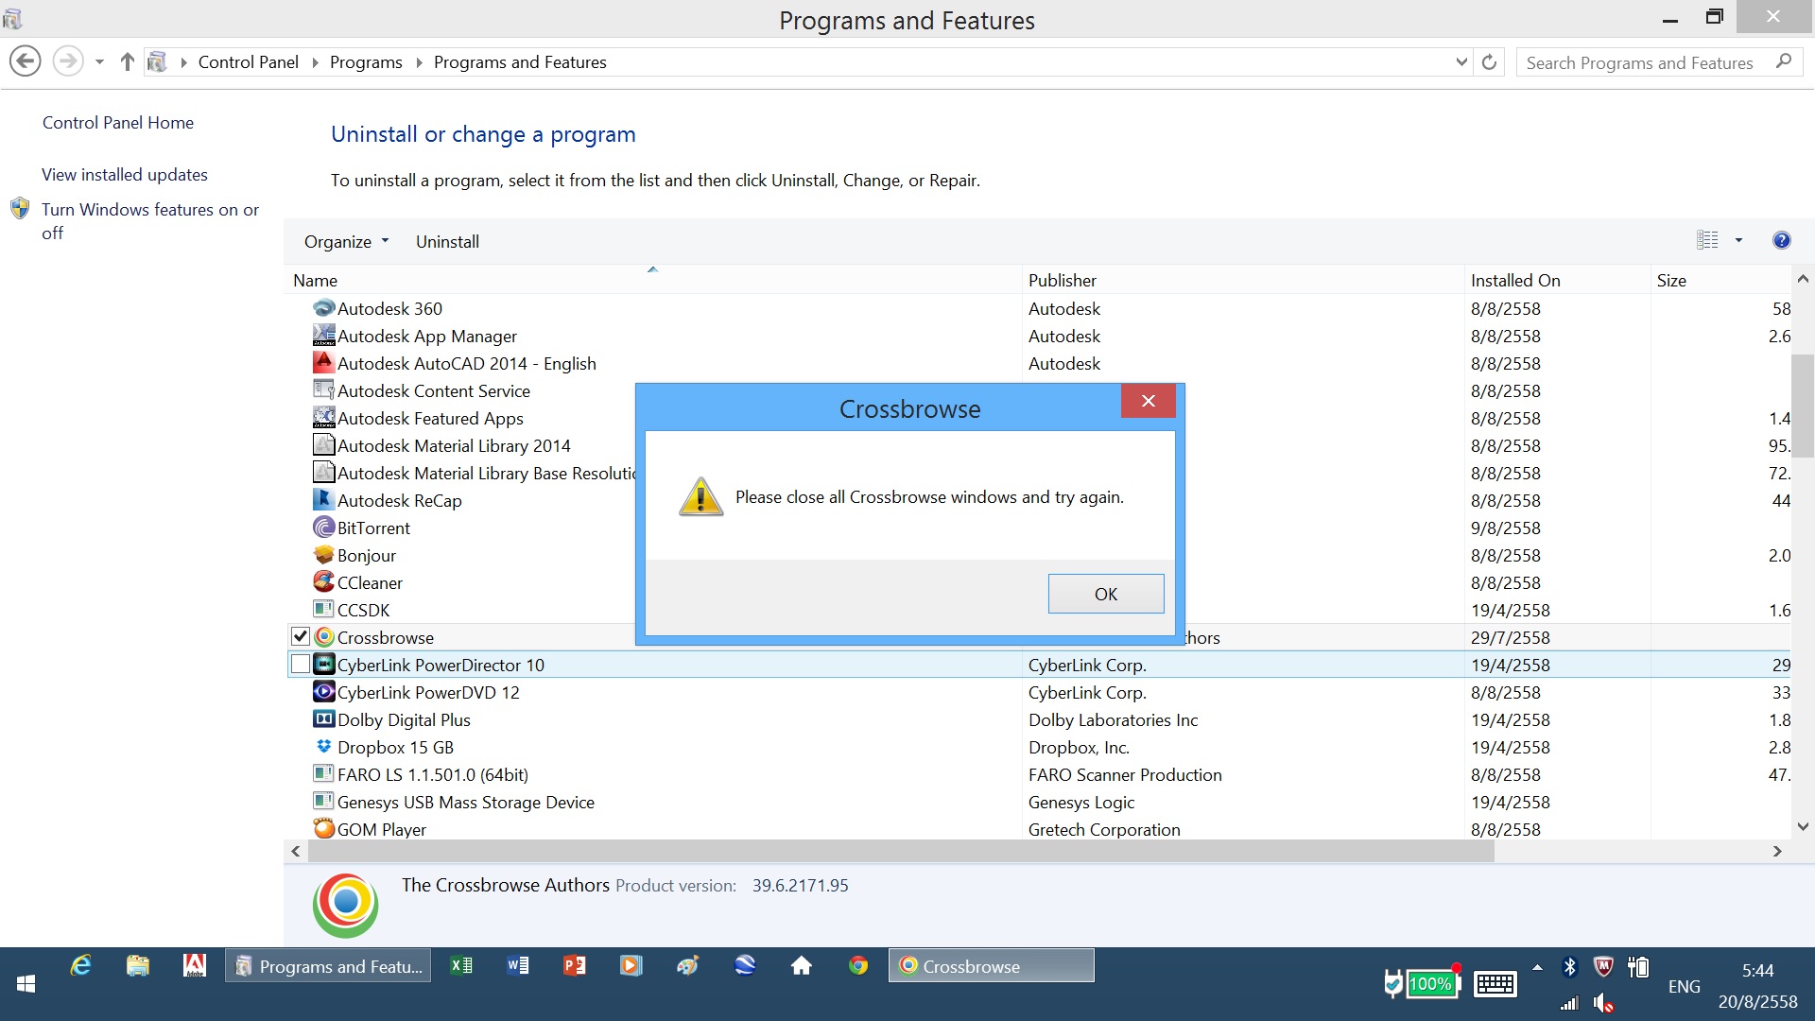Screen dimensions: 1815x1021
Task: Show hidden system tray icons arrow
Action: click(x=1537, y=967)
